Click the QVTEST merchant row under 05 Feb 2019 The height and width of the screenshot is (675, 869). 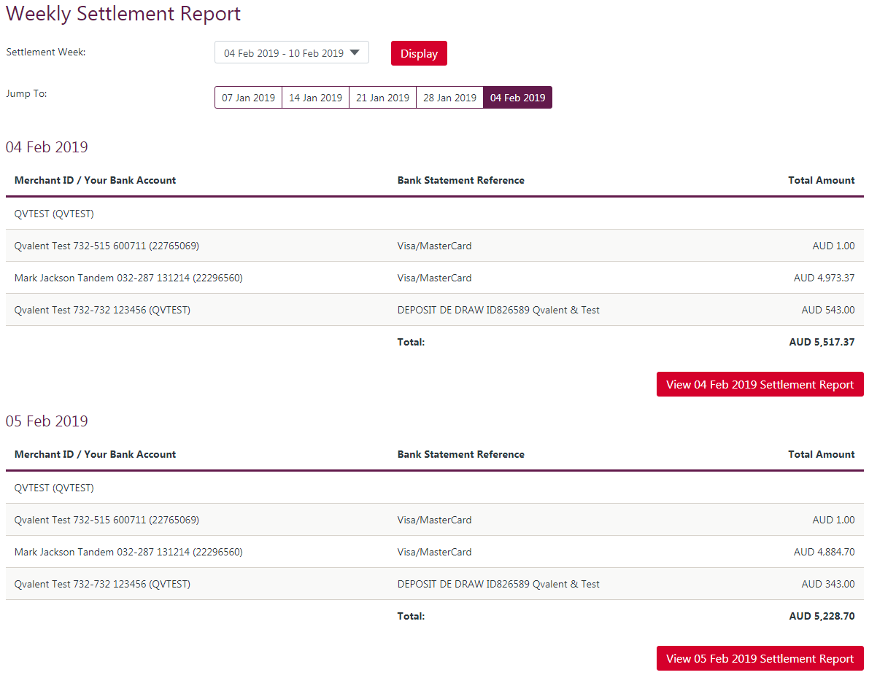pyautogui.click(x=54, y=488)
